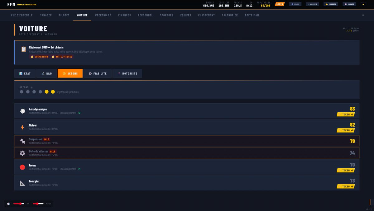The width and height of the screenshot is (374, 211).
Task: Open the Boîte Mail section
Action: click(x=252, y=15)
